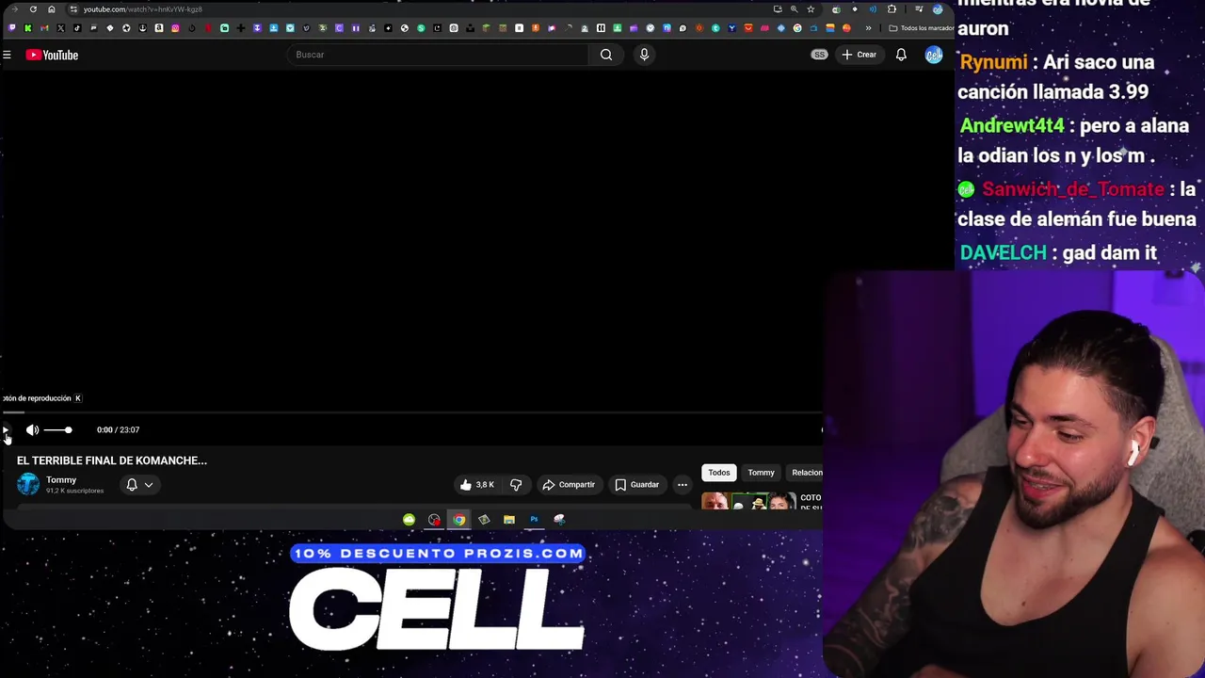Reload the page in Chrome
The image size is (1205, 678).
(x=33, y=9)
